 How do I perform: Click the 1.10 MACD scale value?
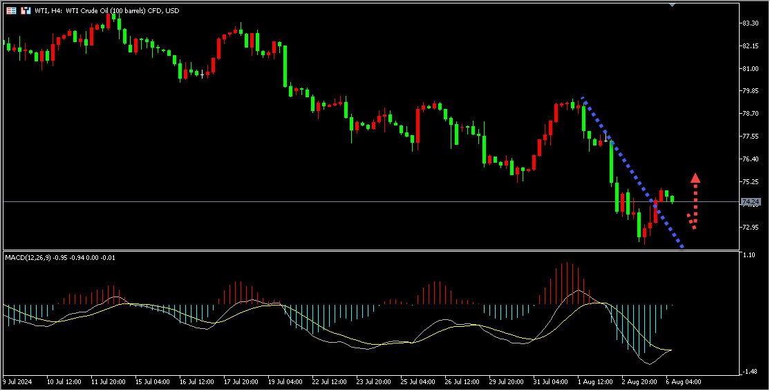pos(747,255)
